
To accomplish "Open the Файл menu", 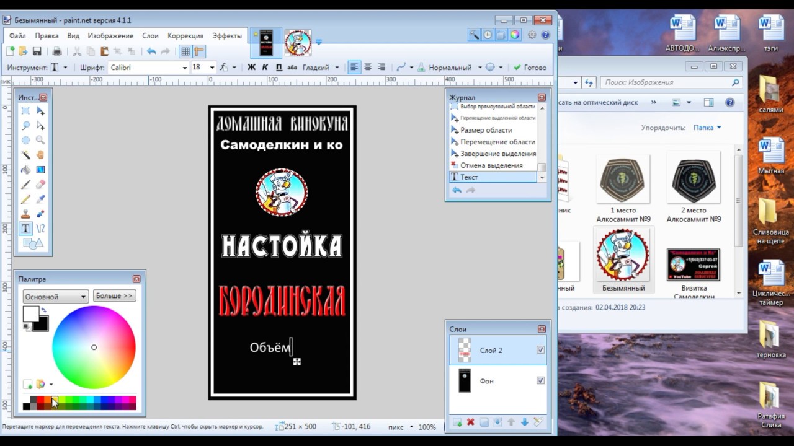I will pyautogui.click(x=17, y=36).
